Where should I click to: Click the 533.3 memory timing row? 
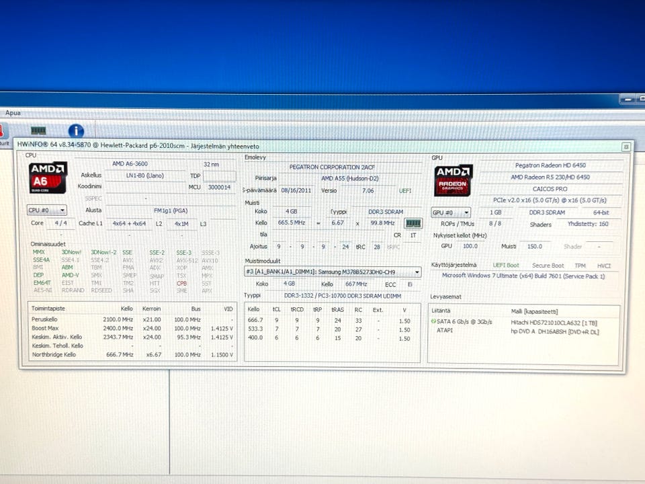click(x=333, y=329)
